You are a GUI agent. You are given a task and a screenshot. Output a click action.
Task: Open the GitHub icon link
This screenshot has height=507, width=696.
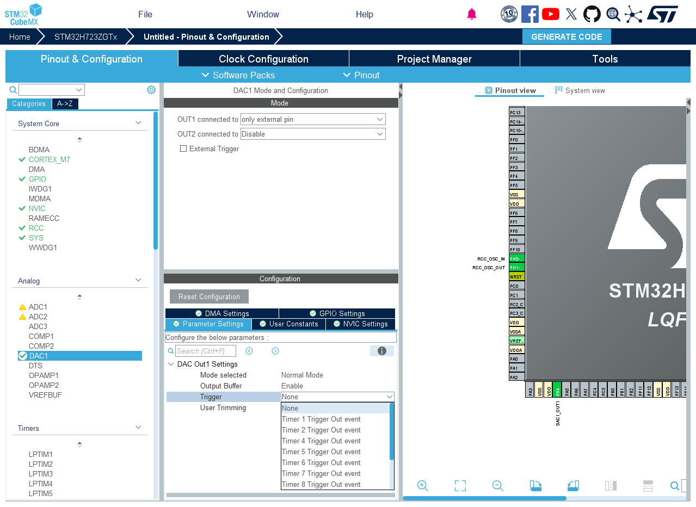coord(592,14)
